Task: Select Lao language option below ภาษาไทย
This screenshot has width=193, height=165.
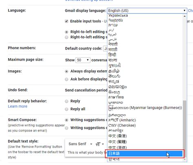Action: click(145, 102)
